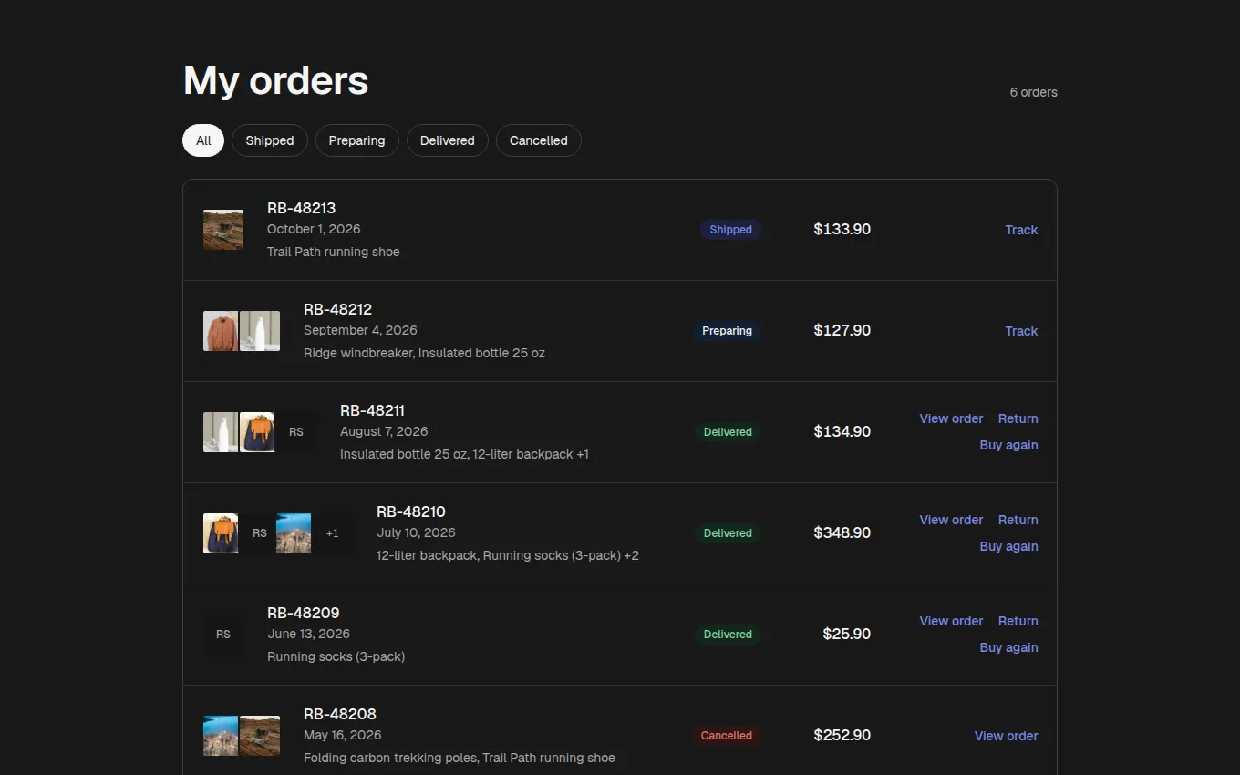Filter list to Cancelled orders
The width and height of the screenshot is (1240, 775).
tap(539, 140)
